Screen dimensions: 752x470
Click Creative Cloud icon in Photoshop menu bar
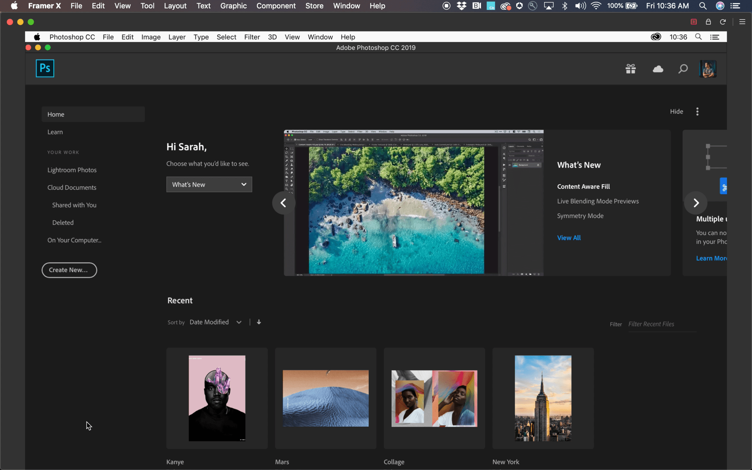(x=656, y=37)
